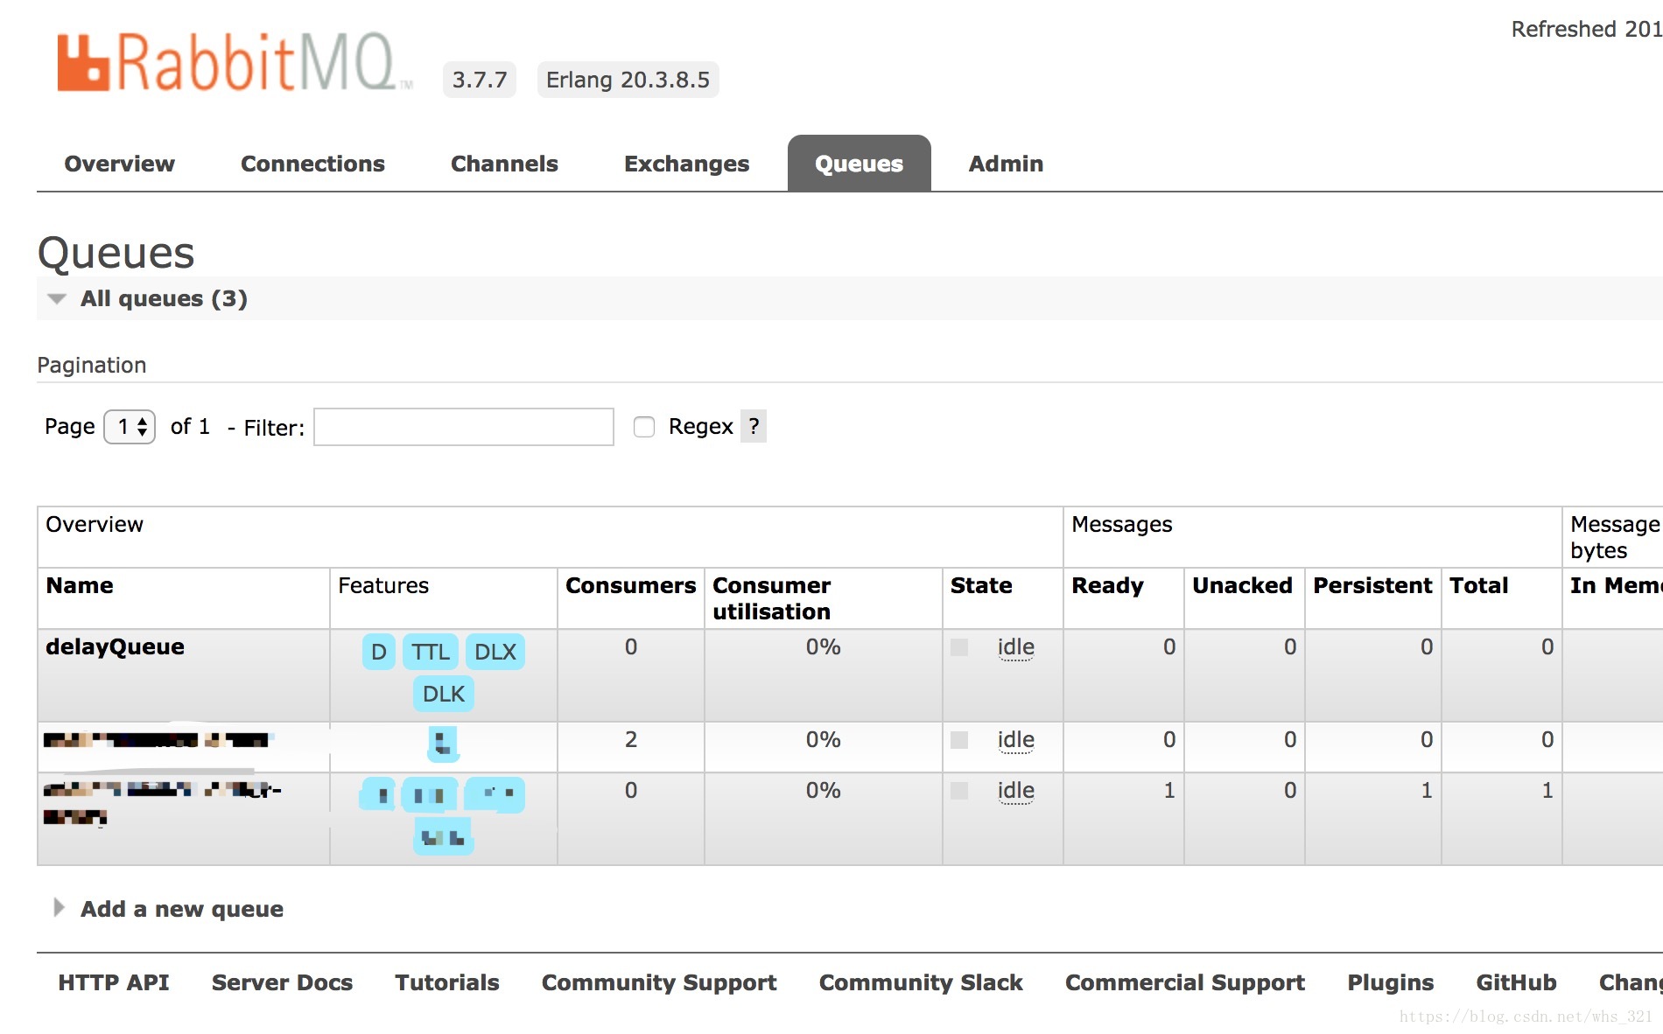Sort by the Unacked column header

coord(1243,585)
